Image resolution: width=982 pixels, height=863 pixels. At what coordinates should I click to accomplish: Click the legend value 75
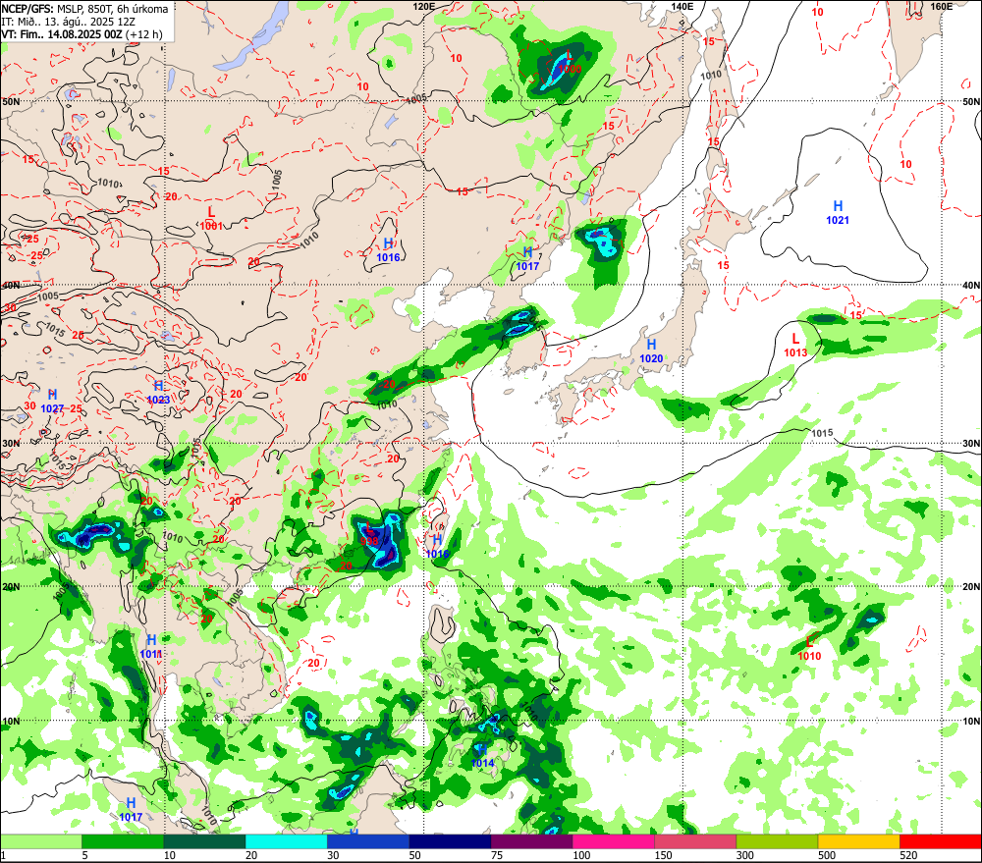coord(497,855)
